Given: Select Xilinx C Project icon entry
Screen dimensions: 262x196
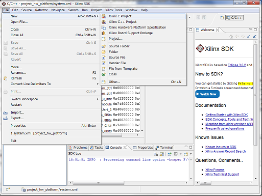Looking at the screenshot, I should [x=104, y=16].
